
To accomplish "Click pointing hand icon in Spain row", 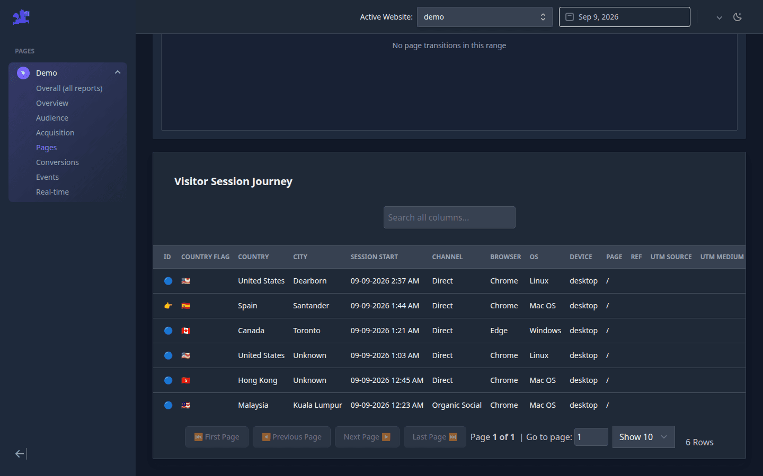I will pyautogui.click(x=168, y=306).
